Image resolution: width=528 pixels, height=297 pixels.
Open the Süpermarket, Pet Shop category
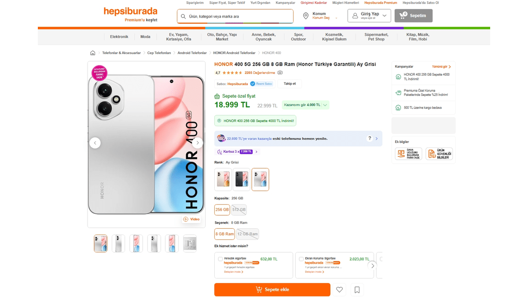click(376, 37)
